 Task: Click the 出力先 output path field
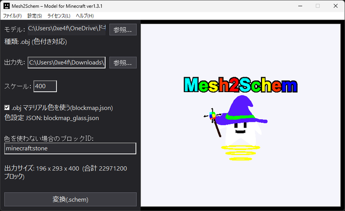click(67, 63)
